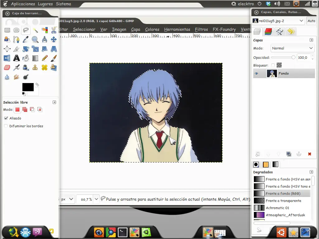
Task: Click the foreground black color swatch
Action: 28,87
